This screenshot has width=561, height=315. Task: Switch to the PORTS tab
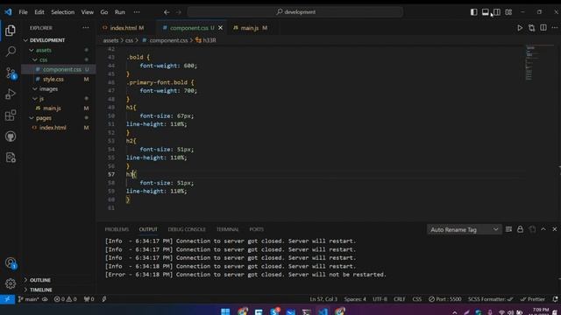257,229
